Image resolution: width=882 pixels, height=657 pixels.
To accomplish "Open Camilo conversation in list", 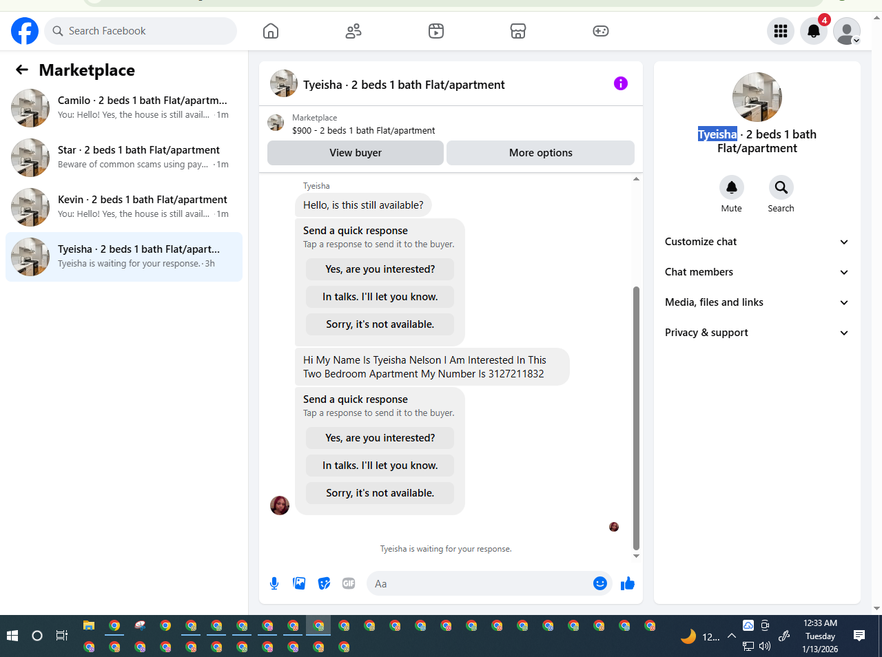I will pyautogui.click(x=124, y=108).
